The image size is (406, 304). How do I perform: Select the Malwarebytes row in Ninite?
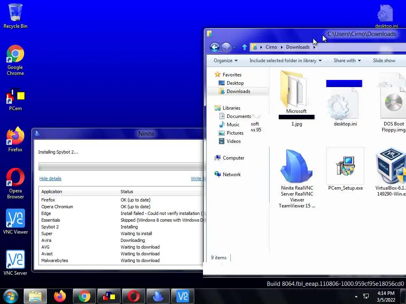121,260
